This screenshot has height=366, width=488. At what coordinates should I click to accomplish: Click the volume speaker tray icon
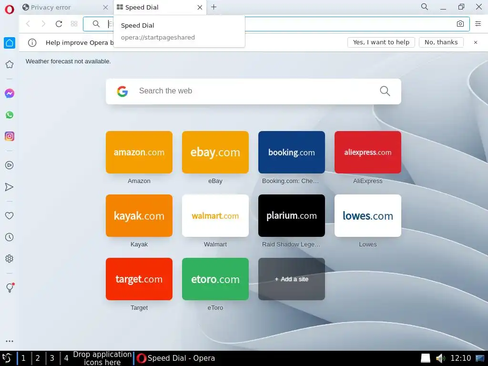pyautogui.click(x=440, y=358)
